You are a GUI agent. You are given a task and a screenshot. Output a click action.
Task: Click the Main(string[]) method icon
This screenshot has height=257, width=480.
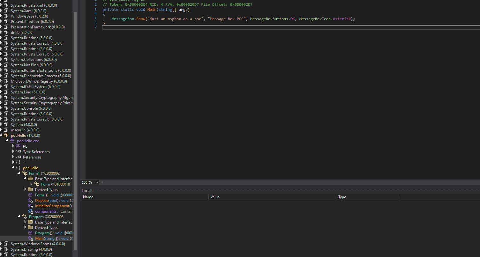point(30,239)
